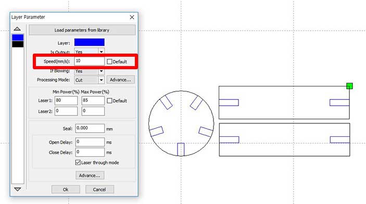Click the Laser1 Max Power field
Image resolution: width=366 pixels, height=204 pixels.
pyautogui.click(x=93, y=100)
